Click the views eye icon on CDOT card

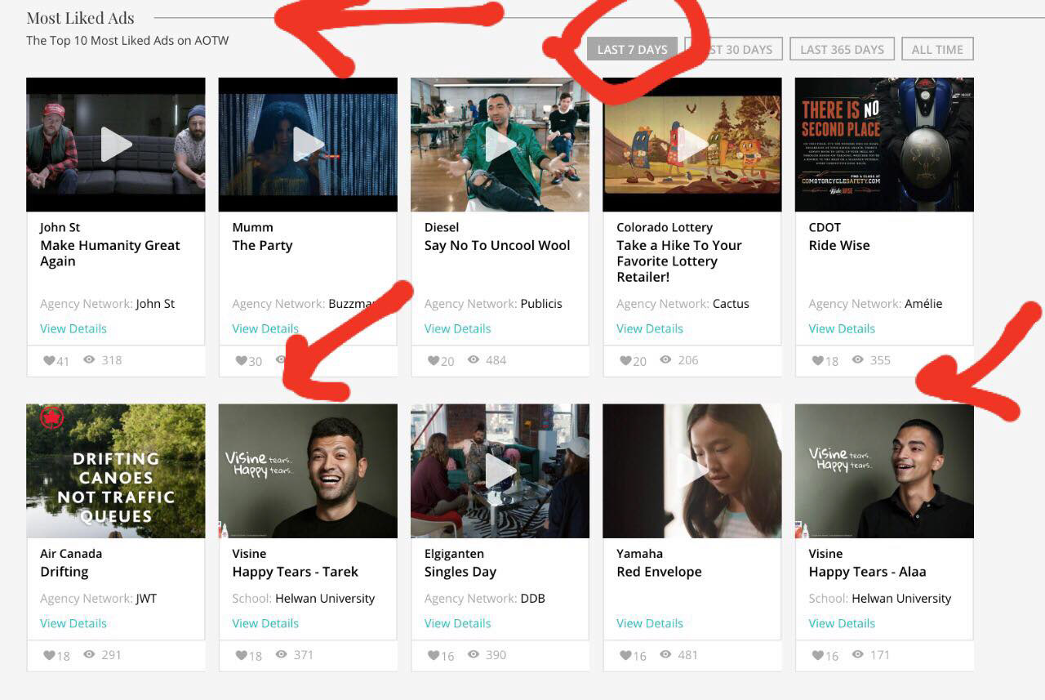coord(858,359)
